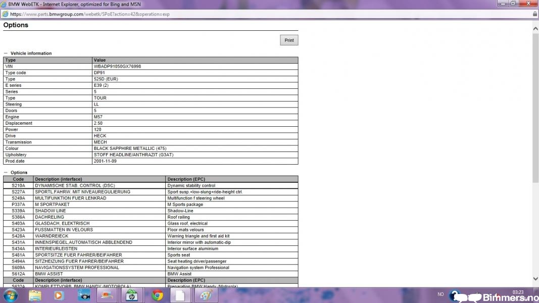539x303 pixels.
Task: Click the NAVIGATIONSSYSTEM PROFESSIONAL description
Action: [x=77, y=268]
